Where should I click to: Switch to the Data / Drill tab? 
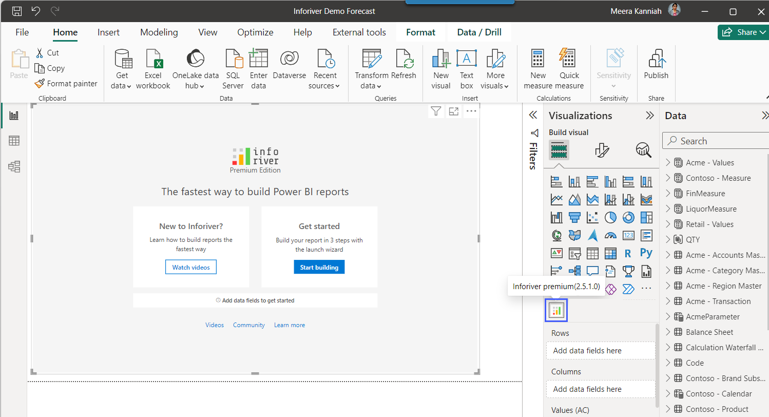[479, 32]
